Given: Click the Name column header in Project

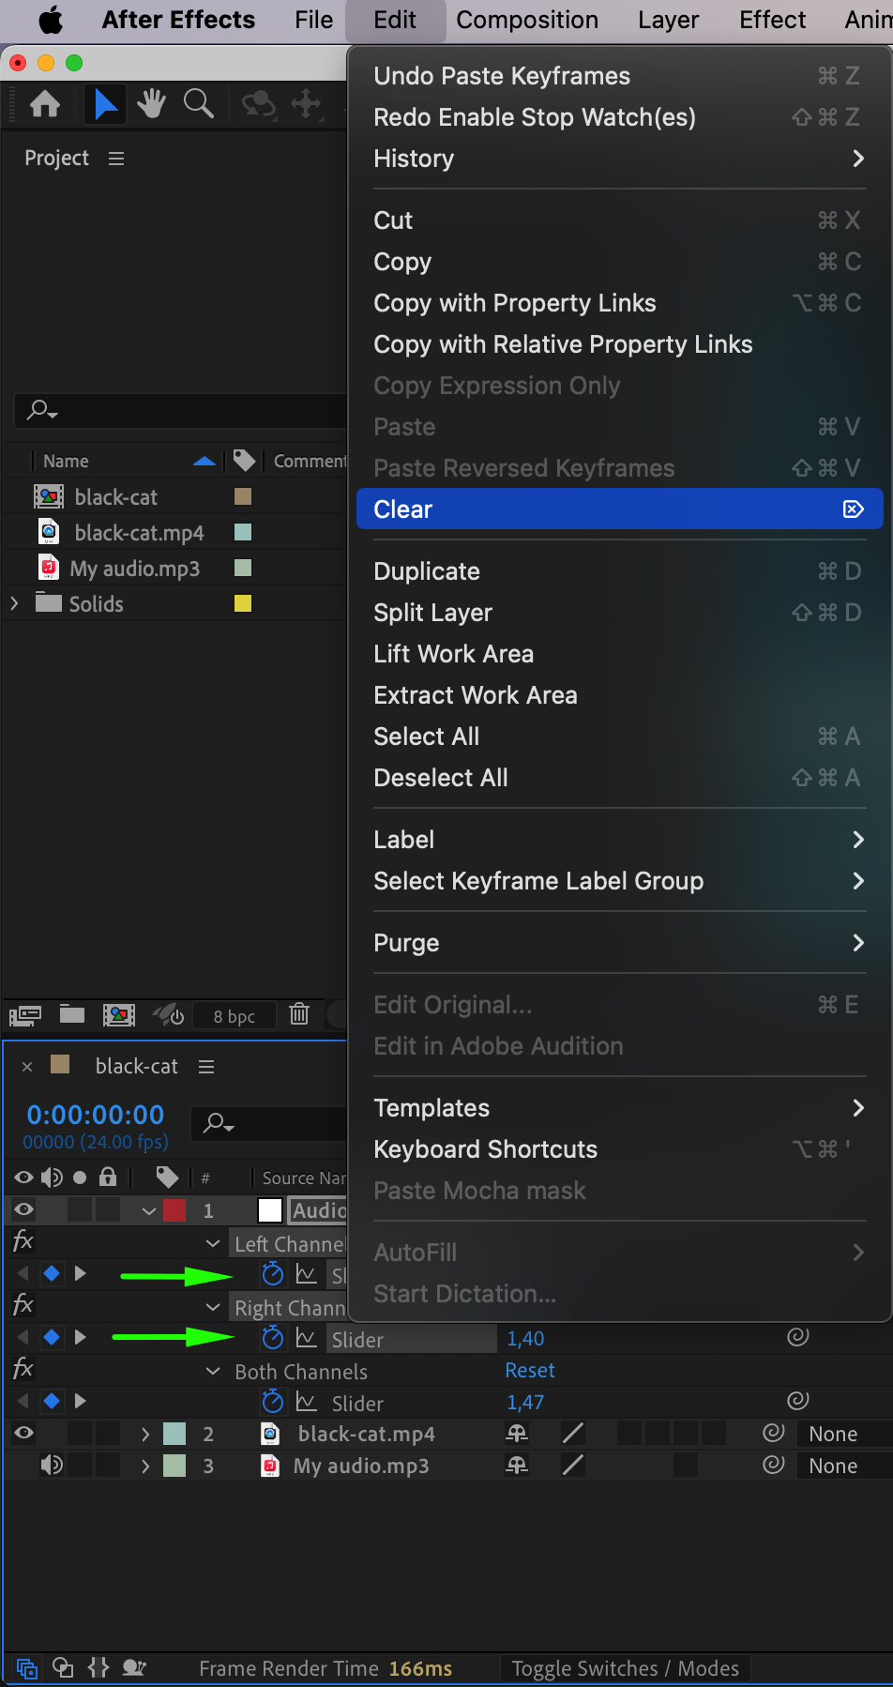Looking at the screenshot, I should point(66,461).
